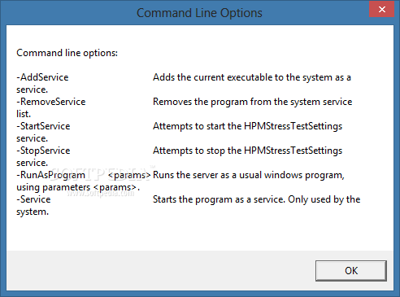Click the Command Line Options title bar
The height and width of the screenshot is (297, 400).
[x=199, y=13]
